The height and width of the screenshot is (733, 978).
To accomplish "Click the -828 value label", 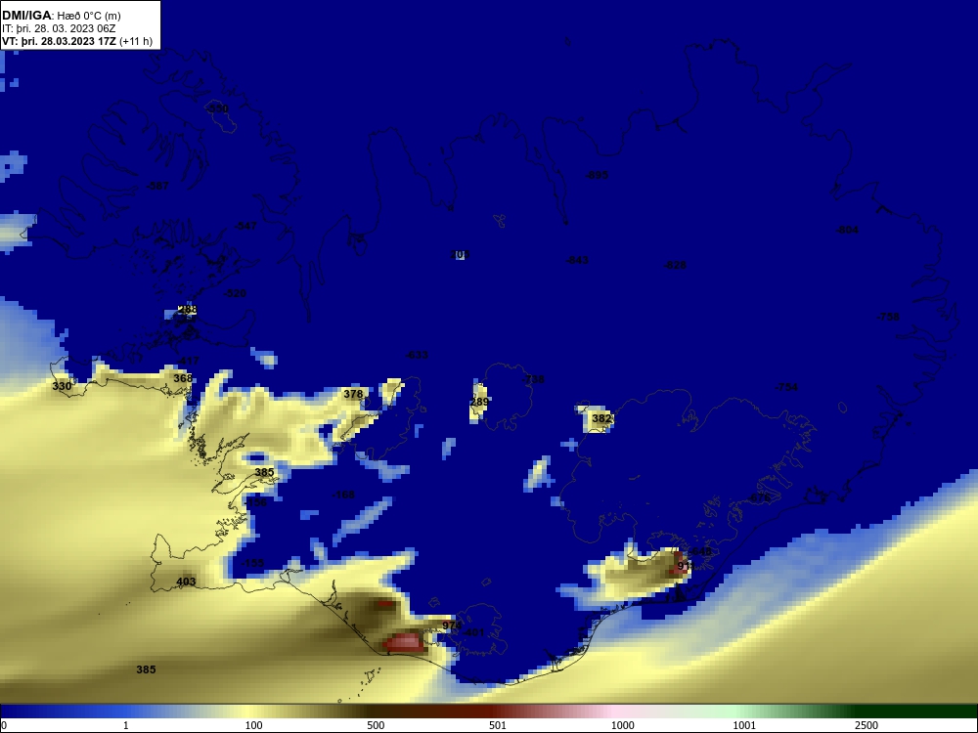I will pos(676,265).
